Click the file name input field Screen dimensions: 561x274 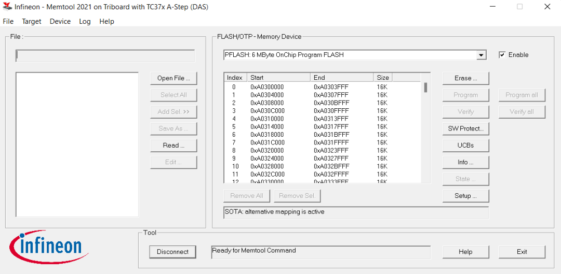pos(105,56)
